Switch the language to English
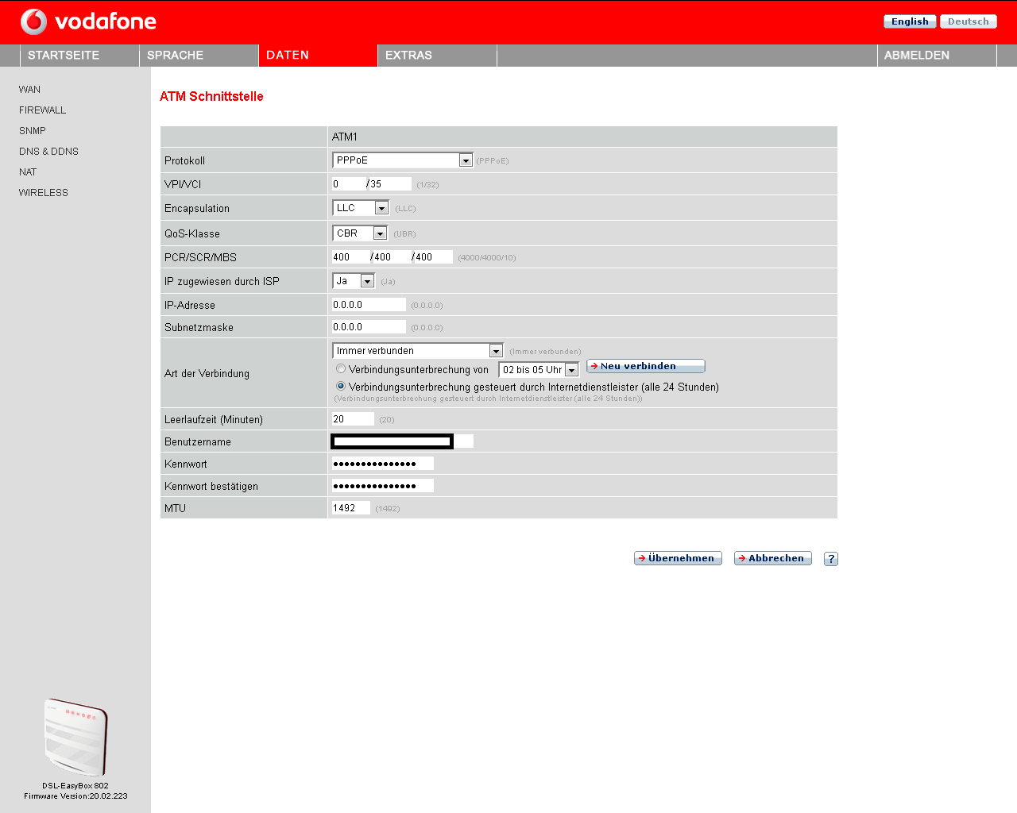The image size is (1017, 813). click(x=909, y=21)
